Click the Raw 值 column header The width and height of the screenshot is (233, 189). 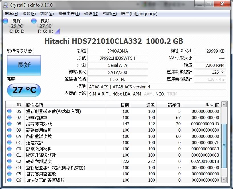(201, 105)
